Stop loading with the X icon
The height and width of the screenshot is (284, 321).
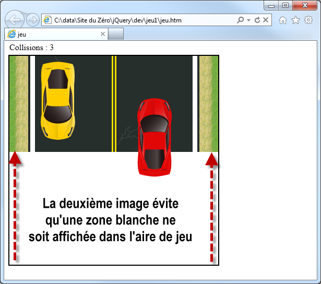point(266,20)
